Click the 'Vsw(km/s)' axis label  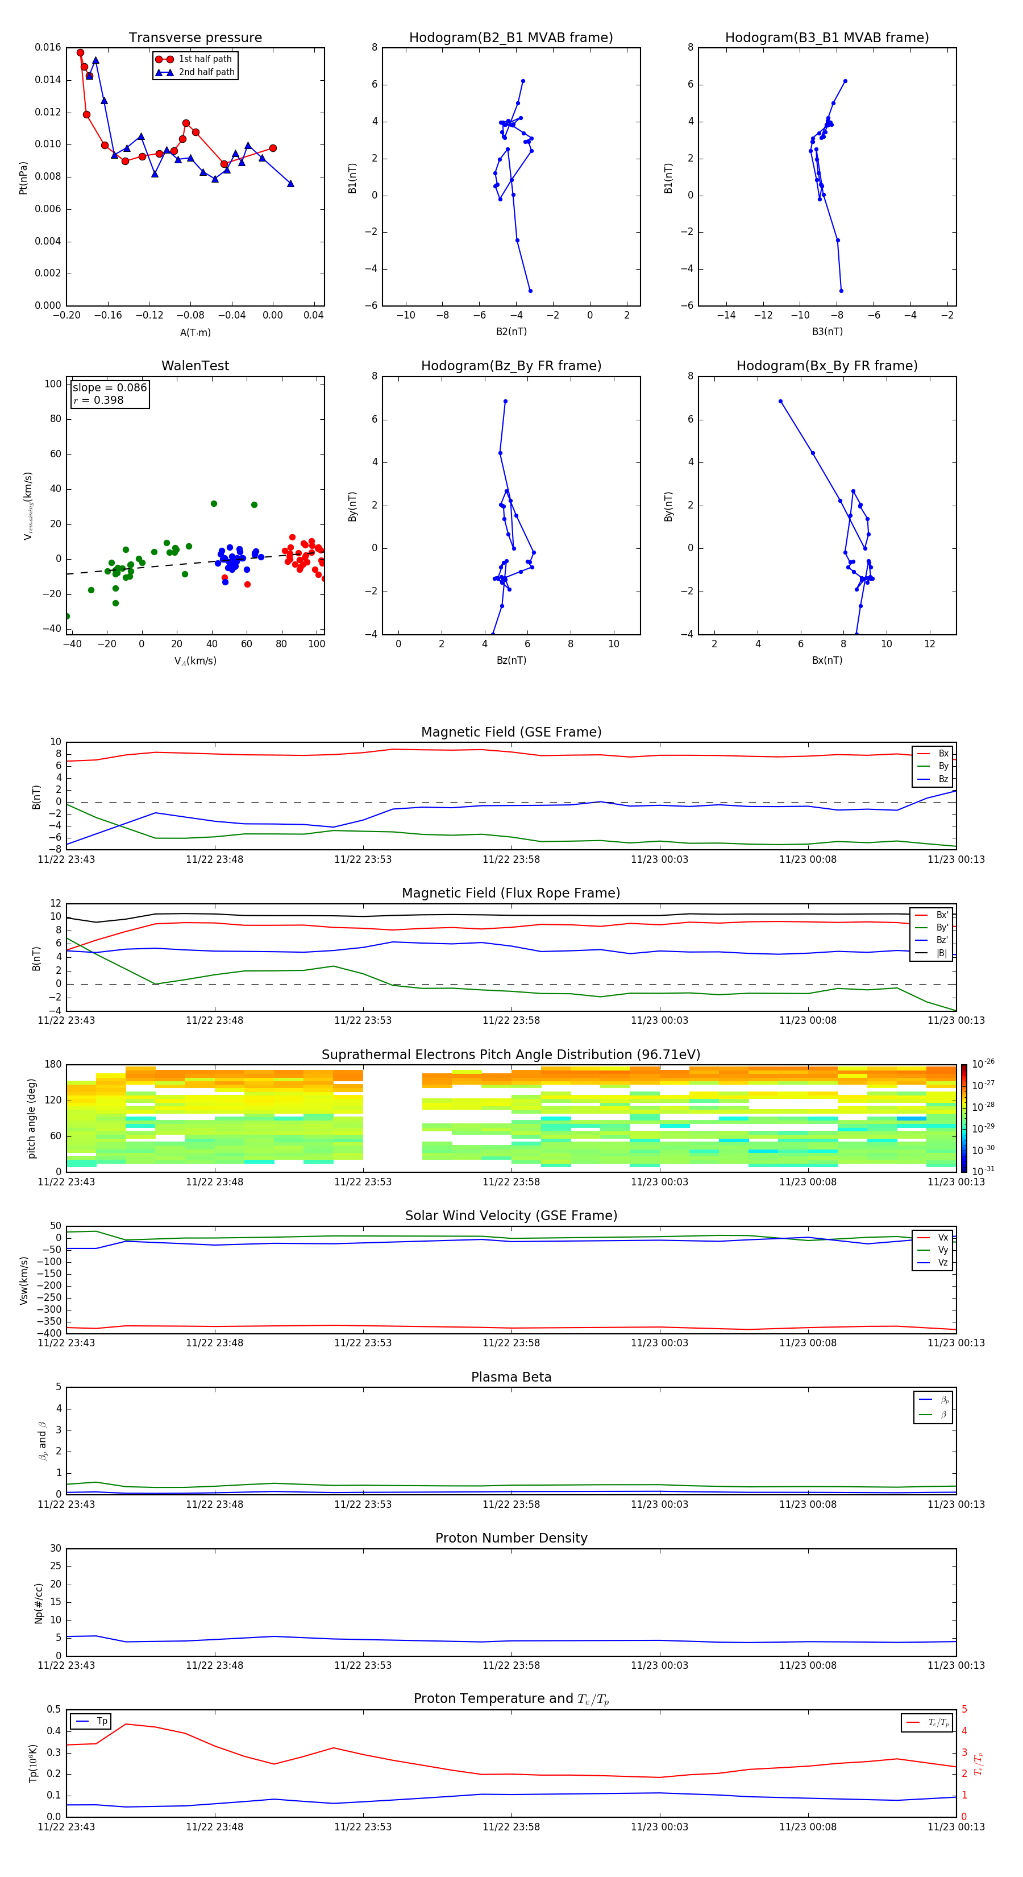pyautogui.click(x=24, y=1280)
